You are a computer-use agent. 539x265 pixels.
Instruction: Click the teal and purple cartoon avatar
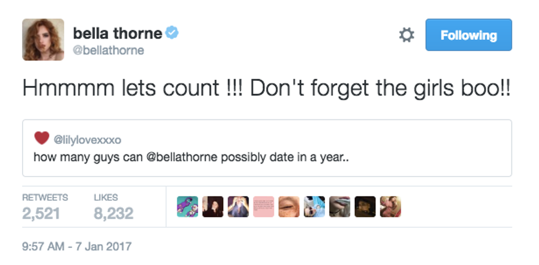point(188,207)
